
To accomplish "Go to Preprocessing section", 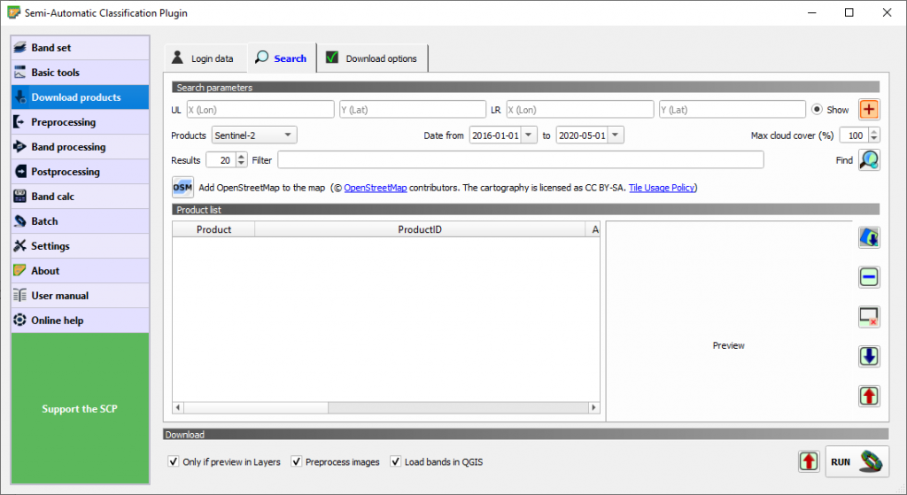I will [x=80, y=122].
